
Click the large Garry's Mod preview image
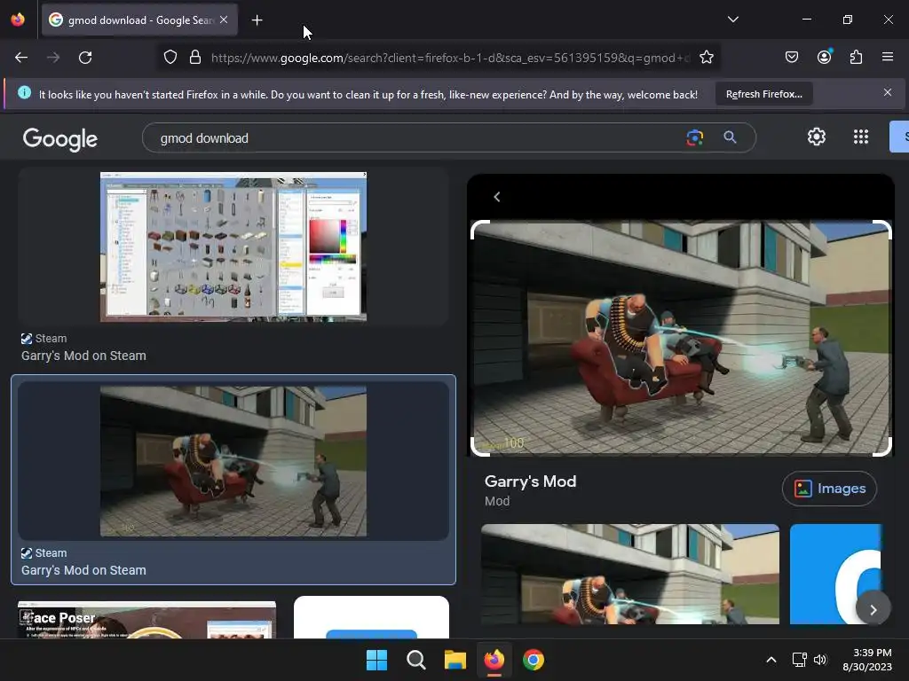(681, 338)
